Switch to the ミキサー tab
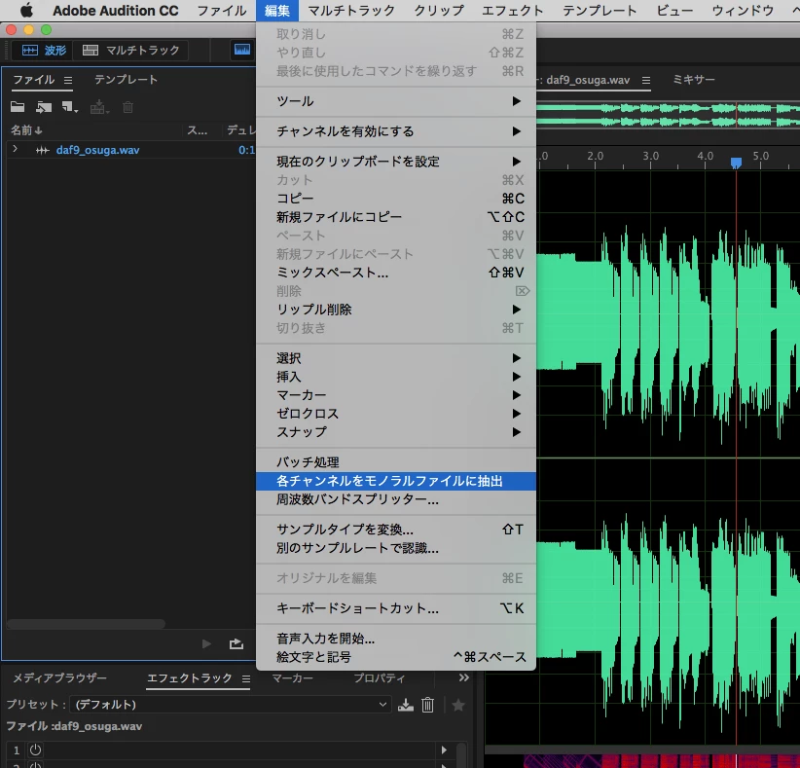Image resolution: width=800 pixels, height=768 pixels. tap(694, 79)
